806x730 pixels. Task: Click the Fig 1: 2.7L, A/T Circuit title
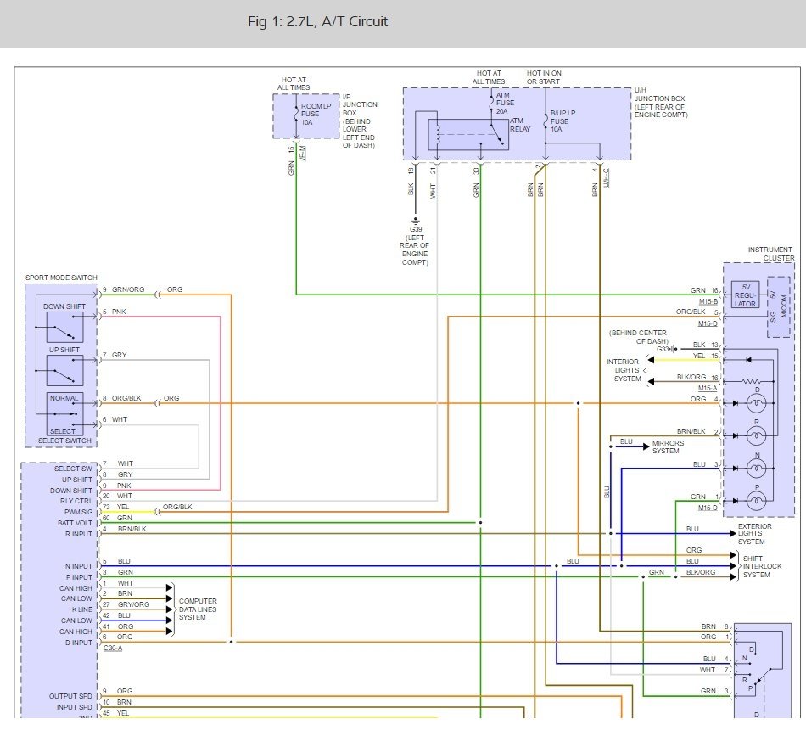(x=317, y=21)
